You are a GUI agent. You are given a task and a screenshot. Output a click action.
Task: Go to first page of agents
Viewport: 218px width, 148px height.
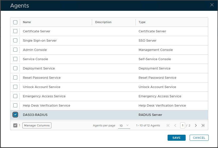click(168, 125)
